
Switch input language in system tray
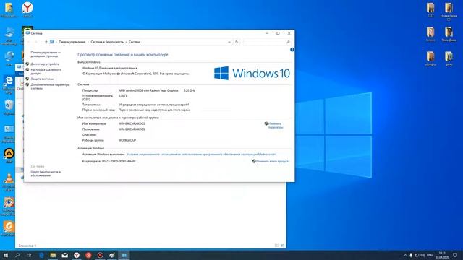tap(430, 255)
